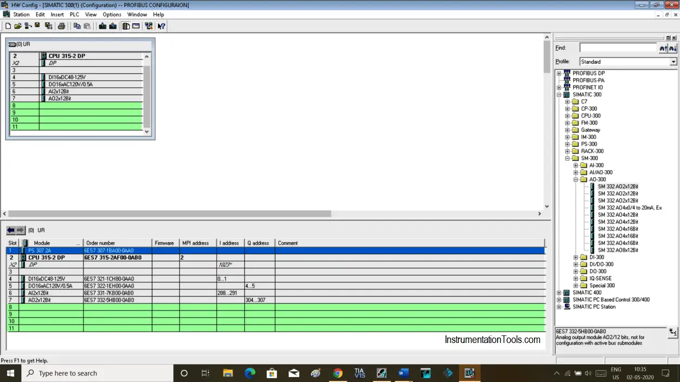Click the rack view vertical scrollbar down arrow
The width and height of the screenshot is (680, 382).
pyautogui.click(x=147, y=131)
